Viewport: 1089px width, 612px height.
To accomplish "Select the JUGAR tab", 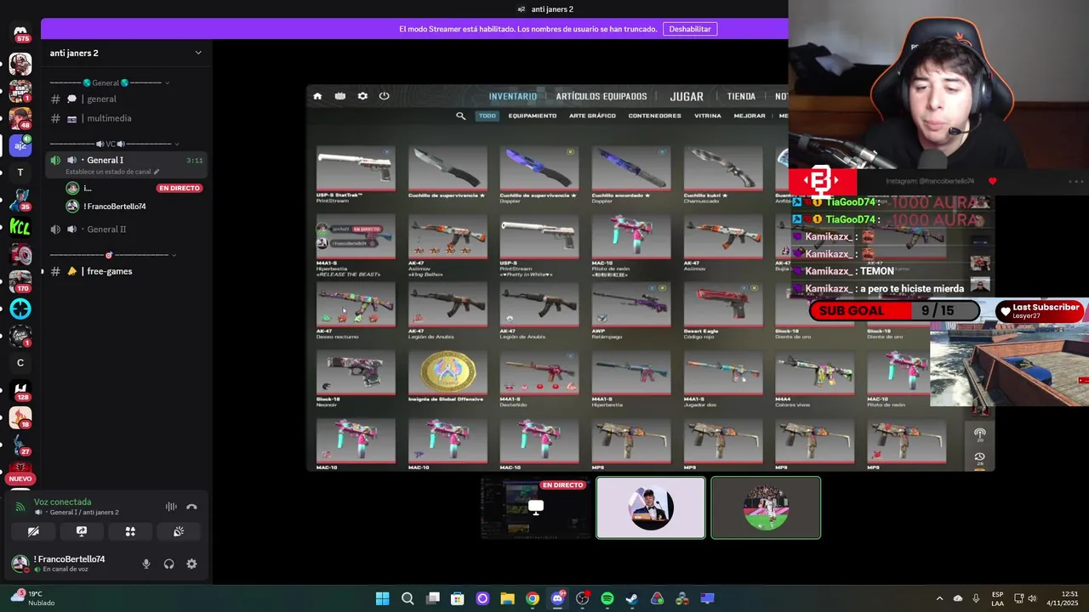I will pyautogui.click(x=687, y=97).
